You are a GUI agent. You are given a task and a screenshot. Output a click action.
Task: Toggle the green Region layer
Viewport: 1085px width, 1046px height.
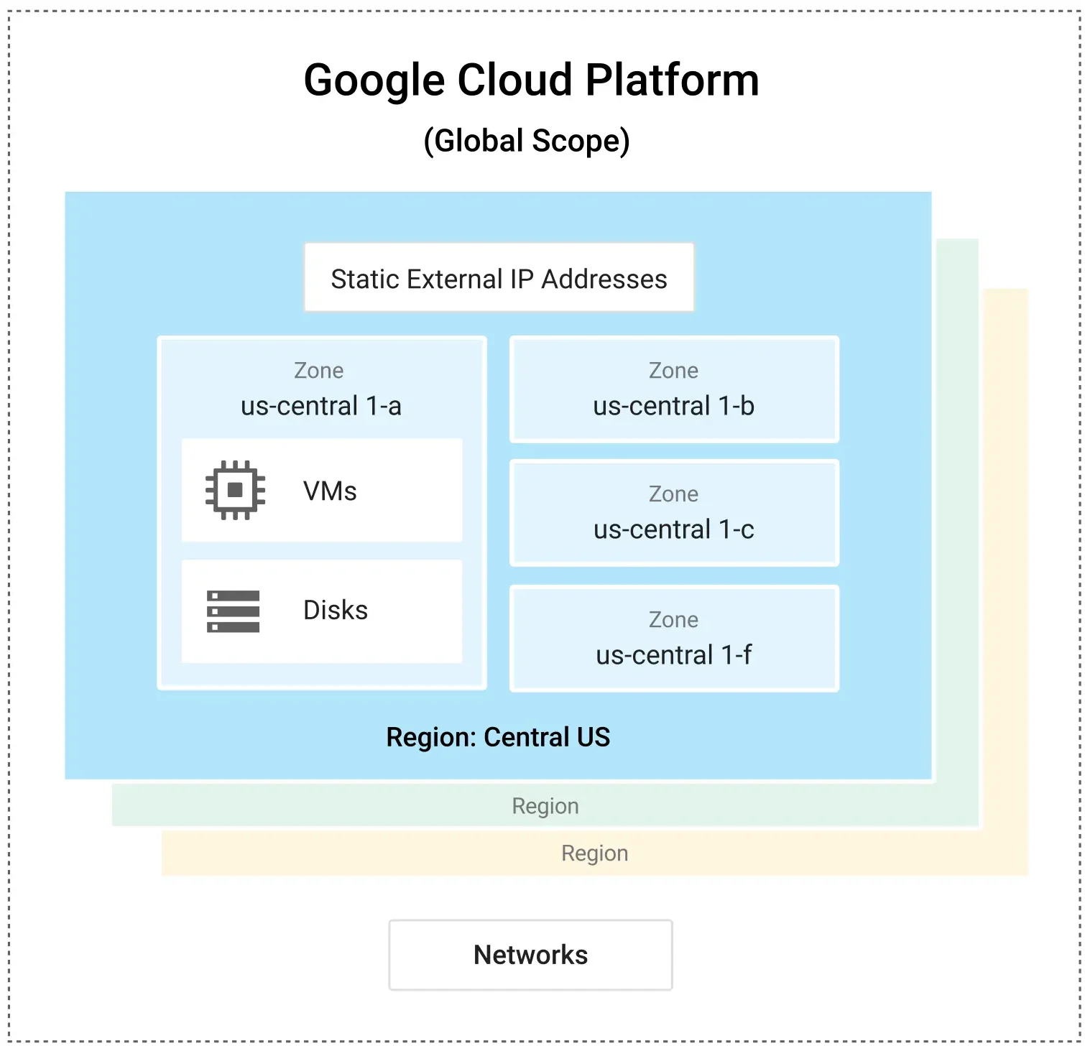click(x=545, y=805)
